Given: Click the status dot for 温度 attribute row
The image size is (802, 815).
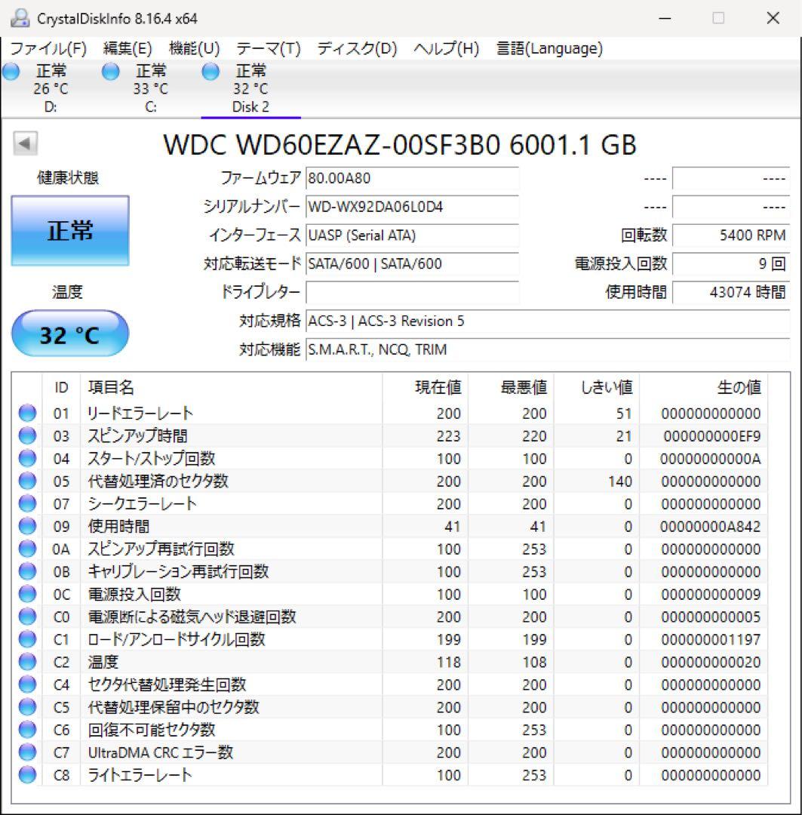Looking at the screenshot, I should tap(27, 660).
